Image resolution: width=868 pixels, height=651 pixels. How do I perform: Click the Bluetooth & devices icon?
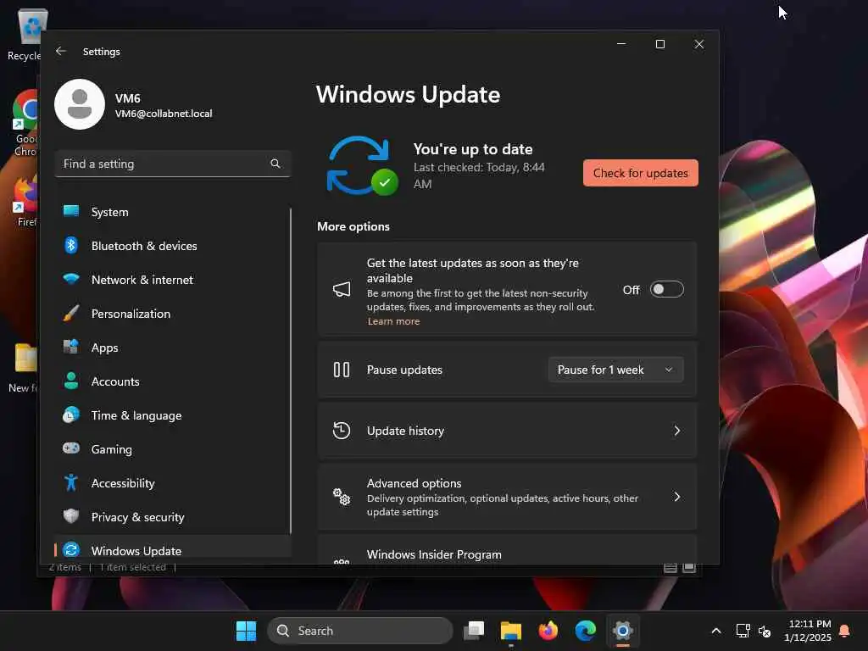[71, 245]
